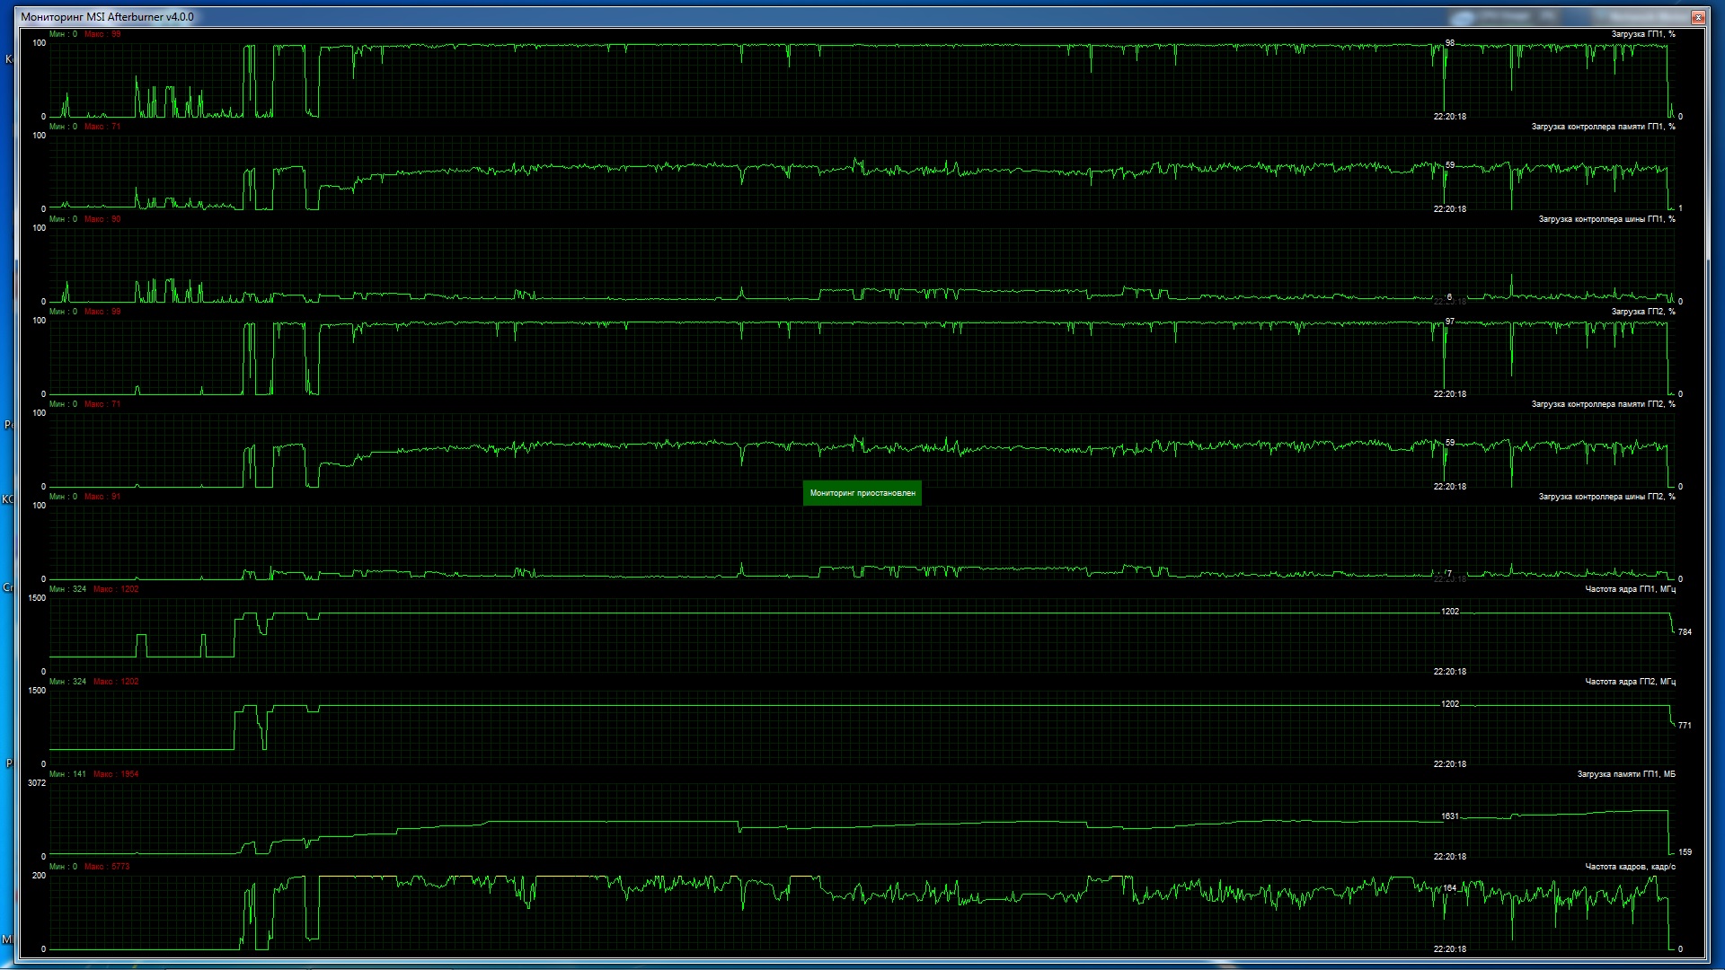Click the 'Загрузка контроллера шины ГП2, %' label
This screenshot has height=970, width=1725.
click(x=1606, y=497)
